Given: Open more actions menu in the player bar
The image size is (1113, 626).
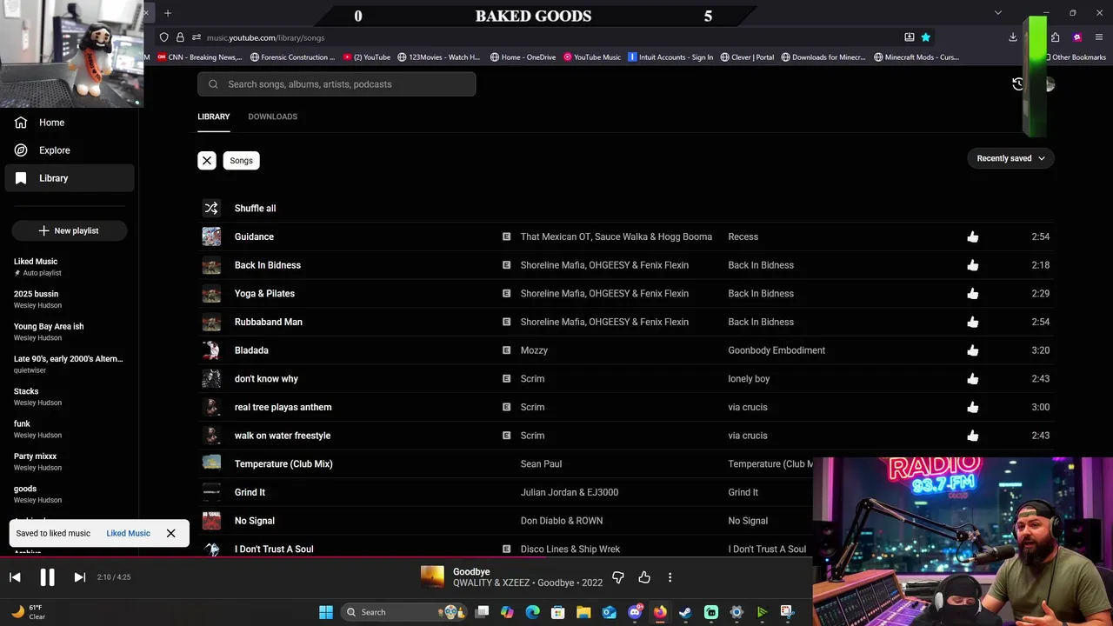Looking at the screenshot, I should (x=670, y=577).
